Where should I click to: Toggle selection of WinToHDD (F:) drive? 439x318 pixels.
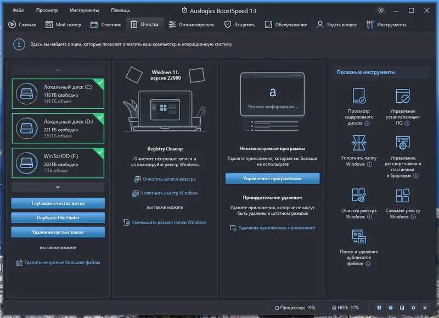[58, 163]
